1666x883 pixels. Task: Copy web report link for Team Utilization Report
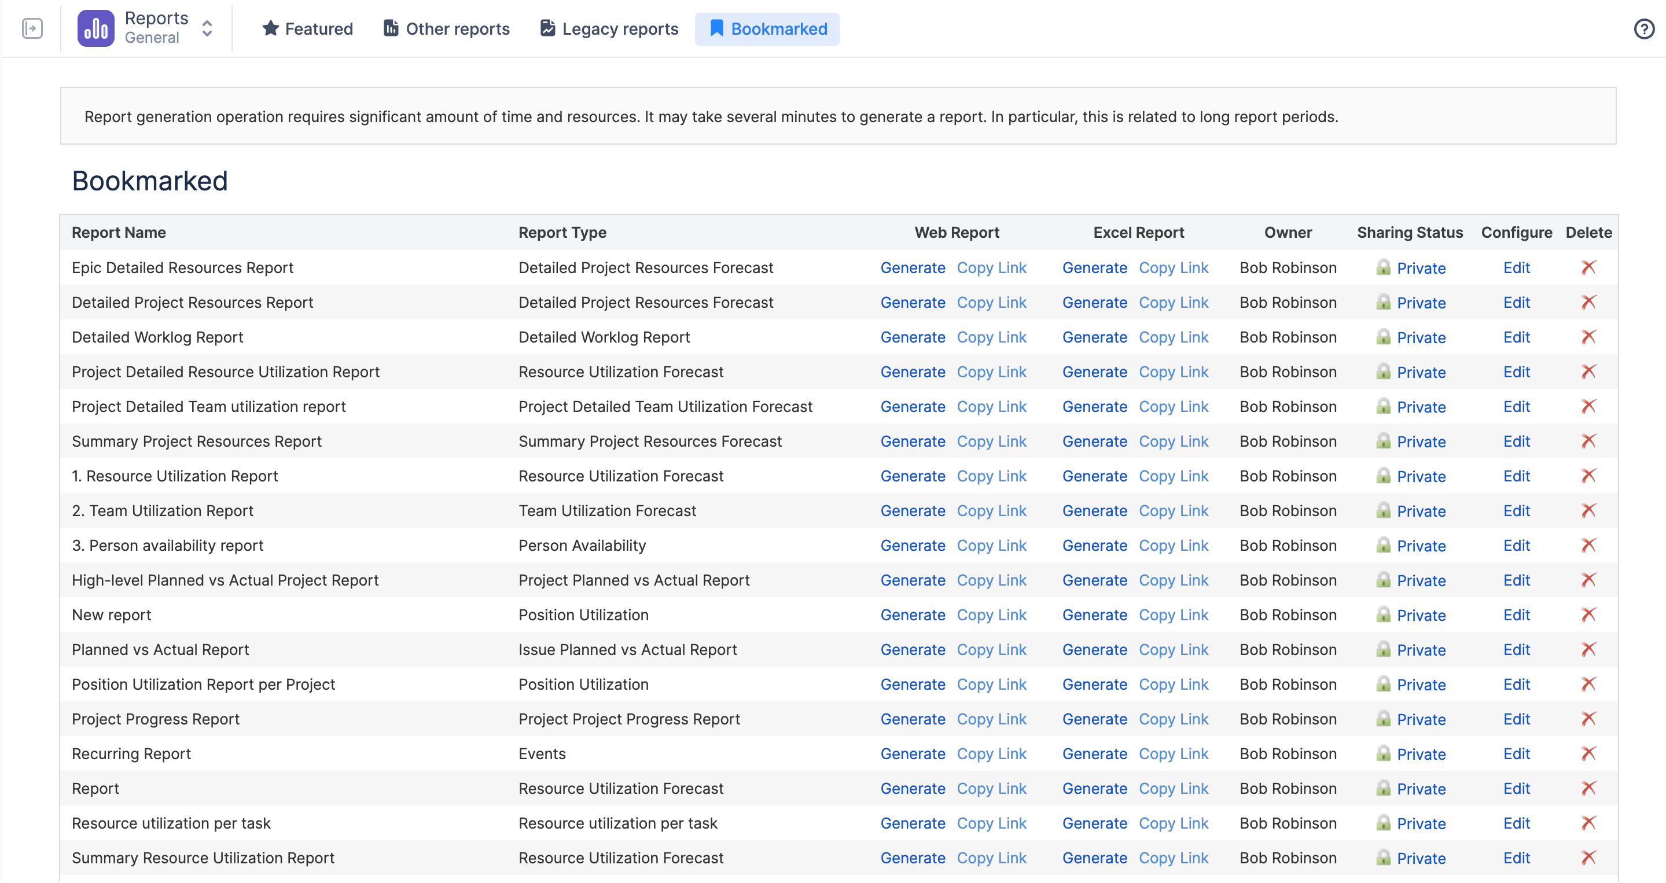click(x=991, y=510)
